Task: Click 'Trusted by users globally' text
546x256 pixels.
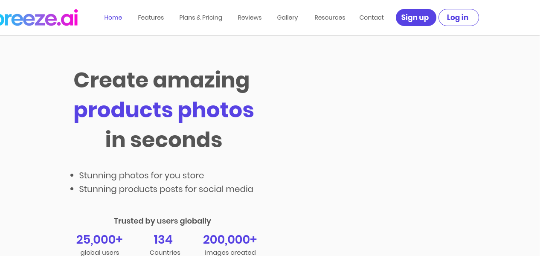Action: [162, 221]
